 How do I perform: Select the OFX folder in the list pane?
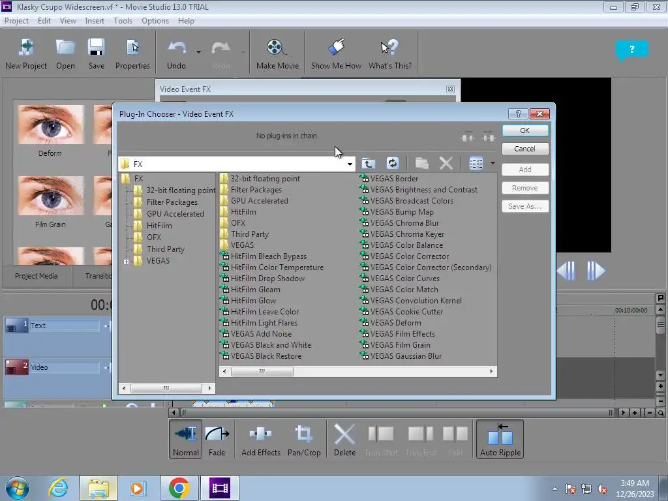[233, 223]
